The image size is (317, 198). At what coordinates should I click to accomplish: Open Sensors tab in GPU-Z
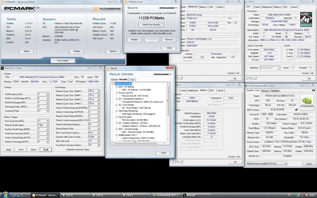pos(265,91)
